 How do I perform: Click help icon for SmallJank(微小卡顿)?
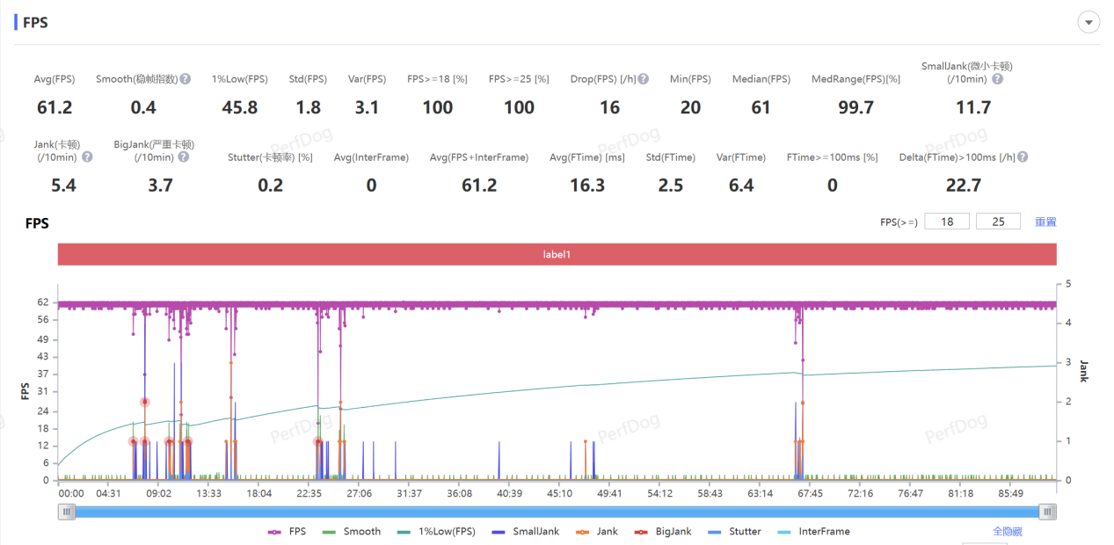(997, 79)
